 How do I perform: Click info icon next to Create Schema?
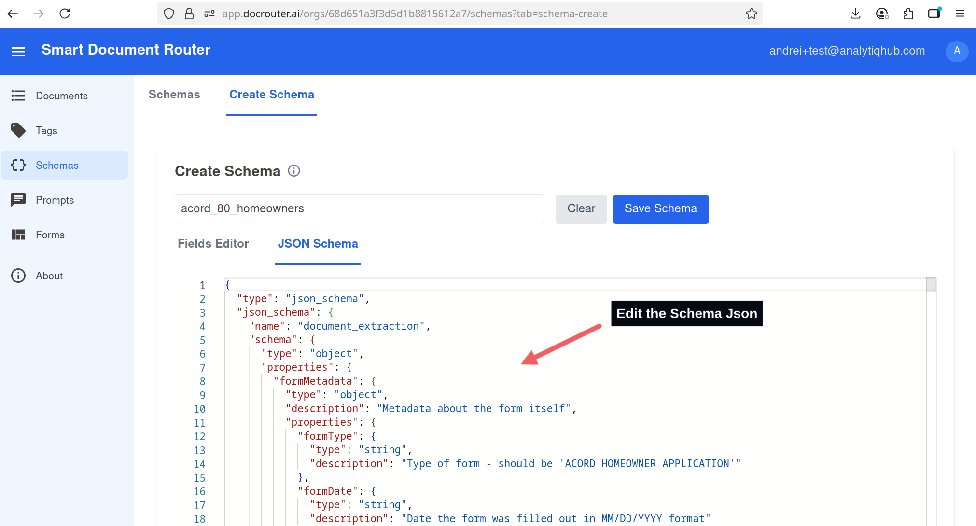(x=294, y=171)
